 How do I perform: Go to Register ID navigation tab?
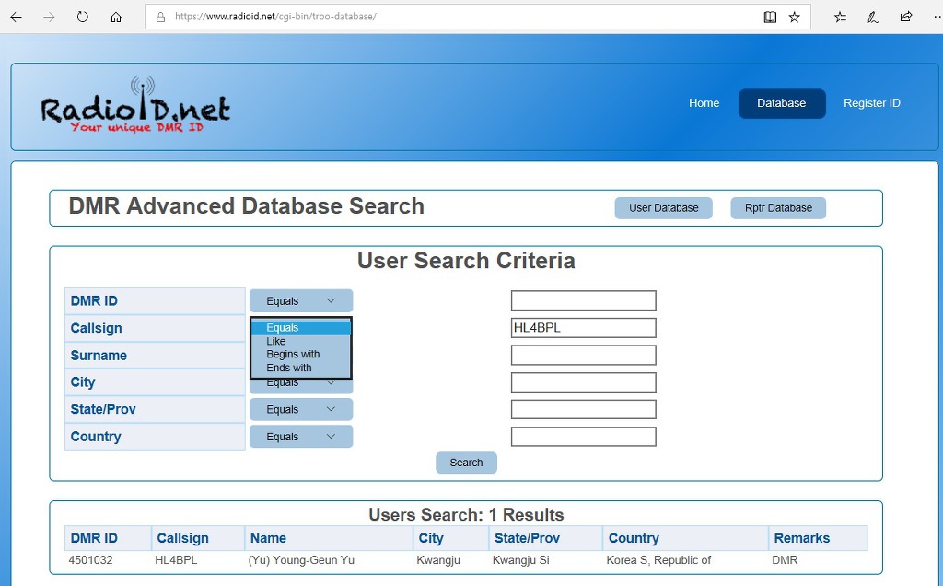click(x=871, y=103)
